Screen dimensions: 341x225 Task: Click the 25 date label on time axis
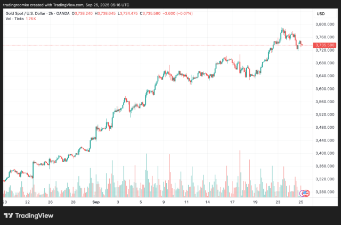point(301,202)
